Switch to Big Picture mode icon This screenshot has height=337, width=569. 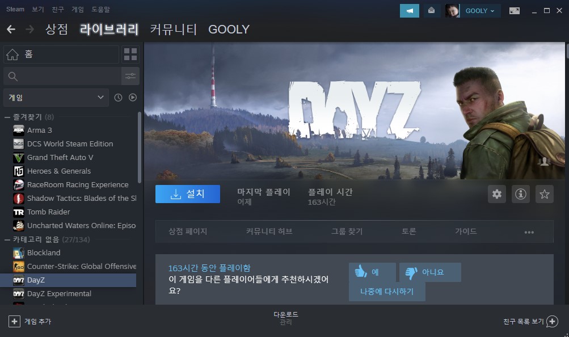click(x=514, y=11)
